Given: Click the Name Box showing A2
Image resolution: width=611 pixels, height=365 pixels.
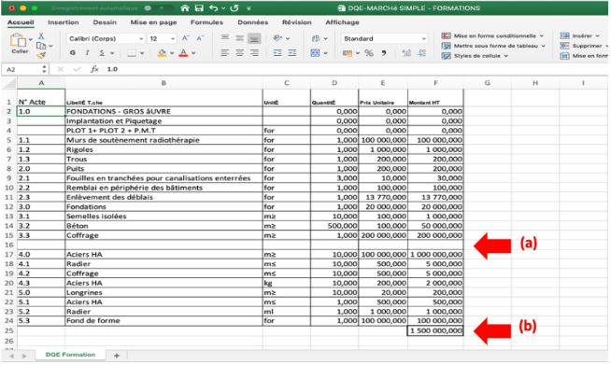Looking at the screenshot, I should (x=25, y=69).
